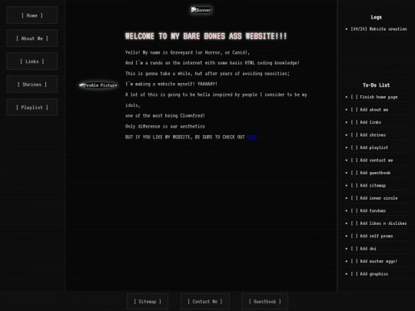The image size is (415, 311).
Task: Click the line about basic HTML coding knowledge
Action: [x=212, y=63]
